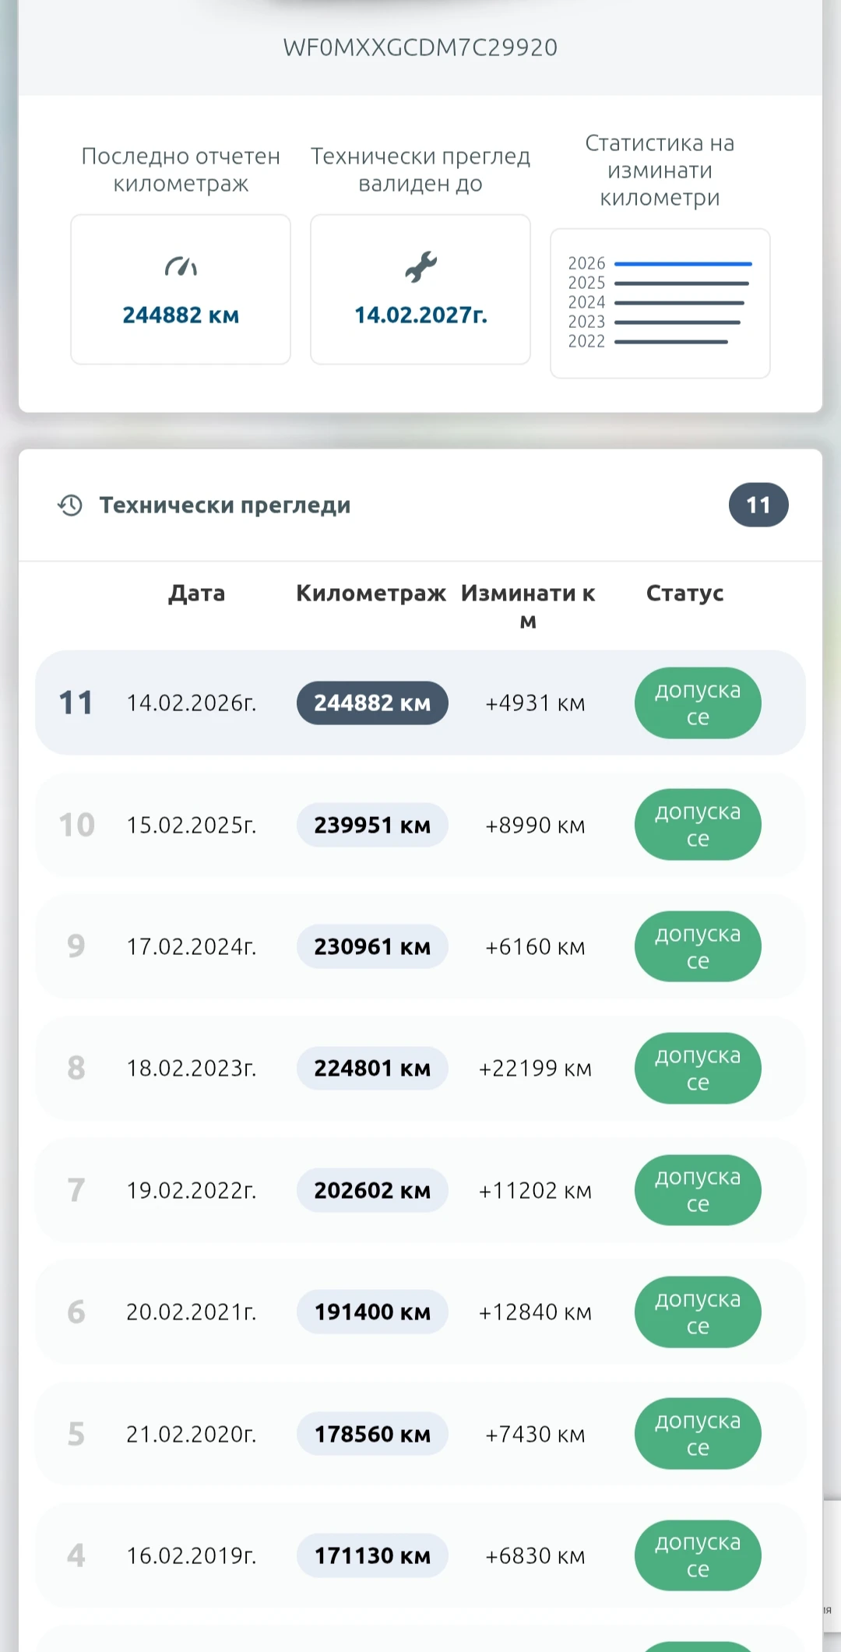Click the speedometer mileage icon
The width and height of the screenshot is (841, 1652).
coord(181,267)
